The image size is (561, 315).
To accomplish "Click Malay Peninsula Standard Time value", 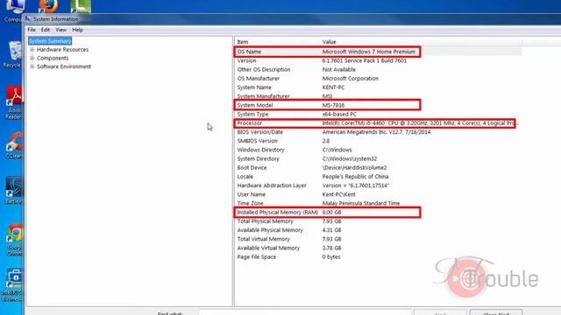I will pos(361,204).
